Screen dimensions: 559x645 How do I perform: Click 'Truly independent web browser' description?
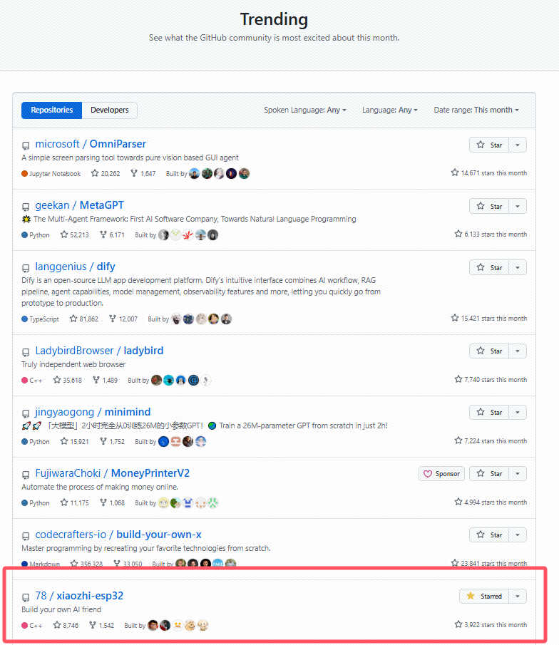73,364
